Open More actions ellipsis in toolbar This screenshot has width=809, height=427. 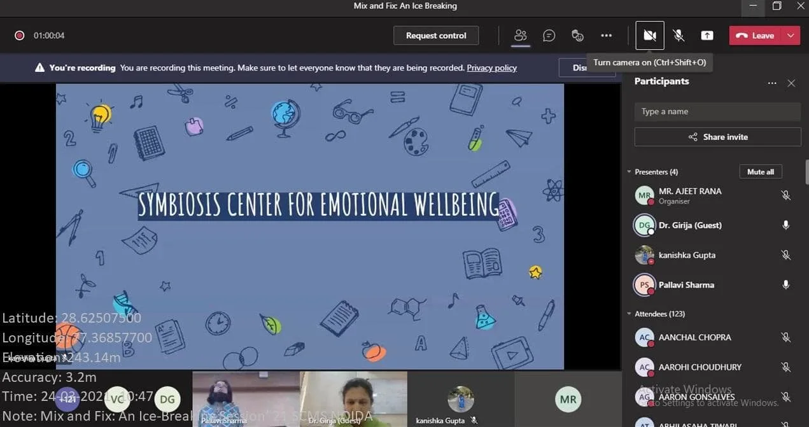point(606,36)
